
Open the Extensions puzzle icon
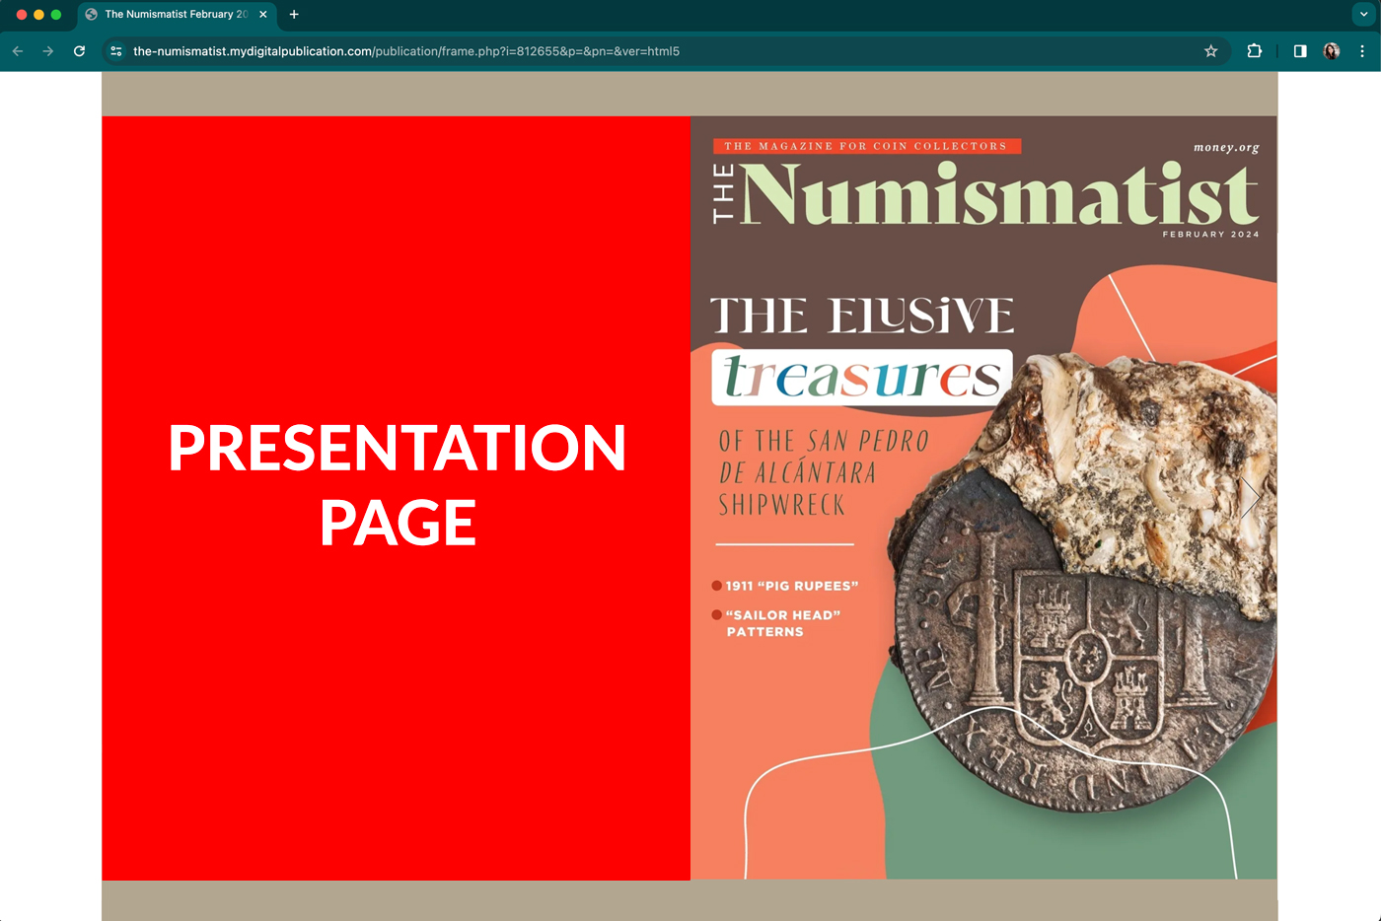tap(1255, 51)
